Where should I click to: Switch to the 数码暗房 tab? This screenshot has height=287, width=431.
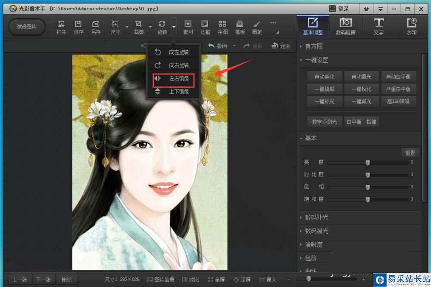(x=346, y=26)
